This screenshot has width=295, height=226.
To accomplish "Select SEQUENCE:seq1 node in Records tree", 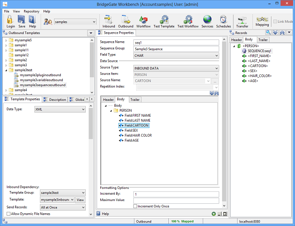I will (257, 51).
